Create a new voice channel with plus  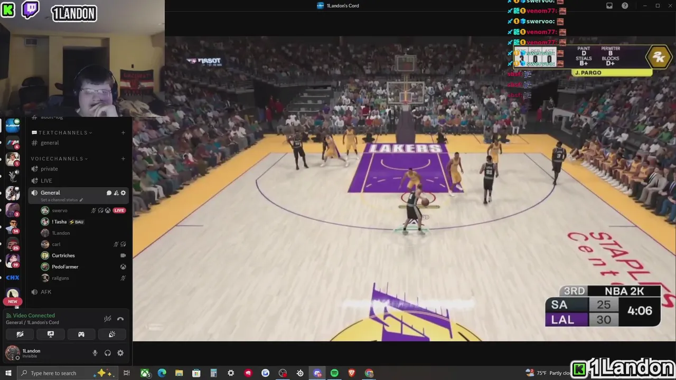(123, 158)
